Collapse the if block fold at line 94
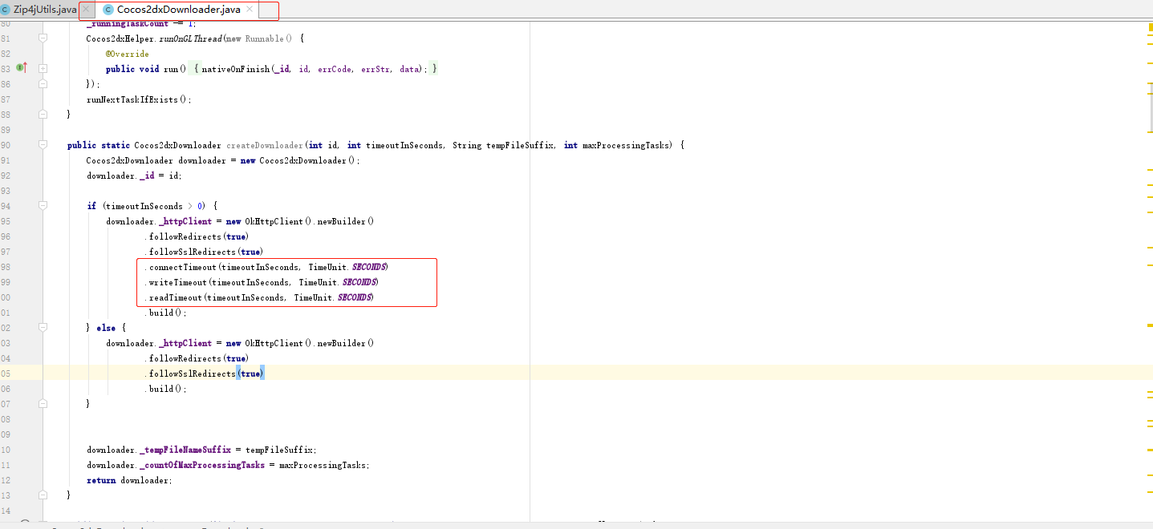 43,206
